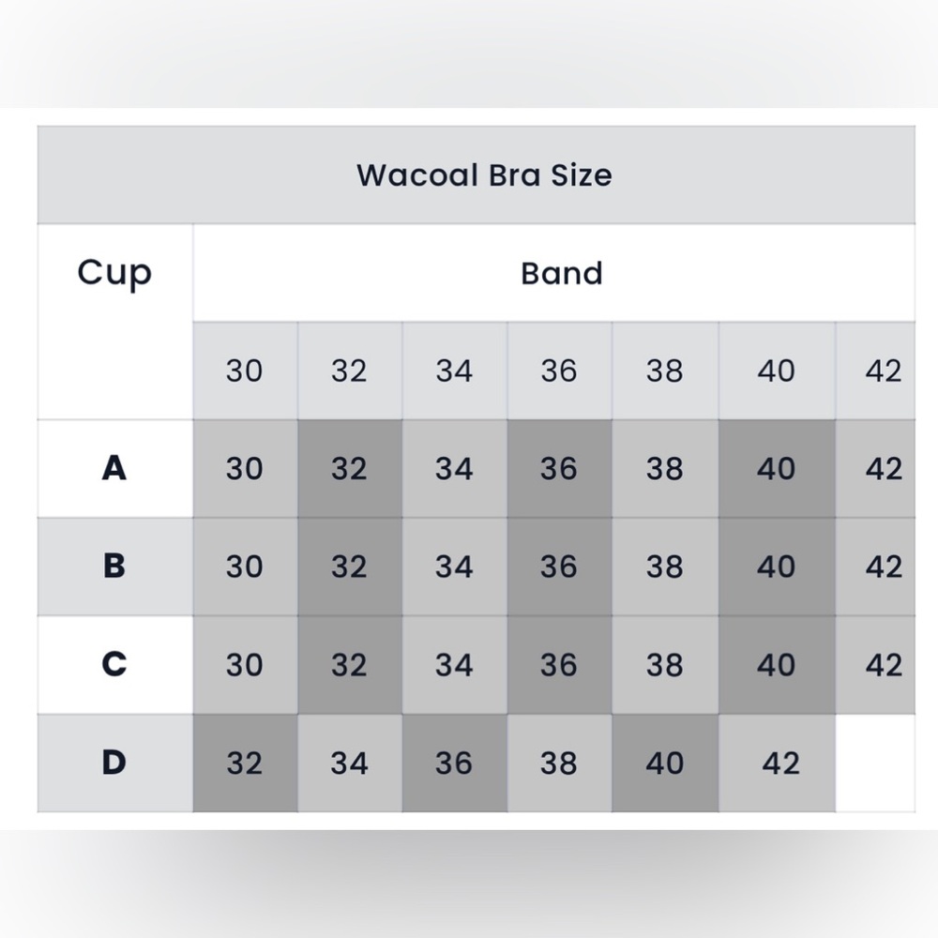Select the Band header cell

point(554,273)
